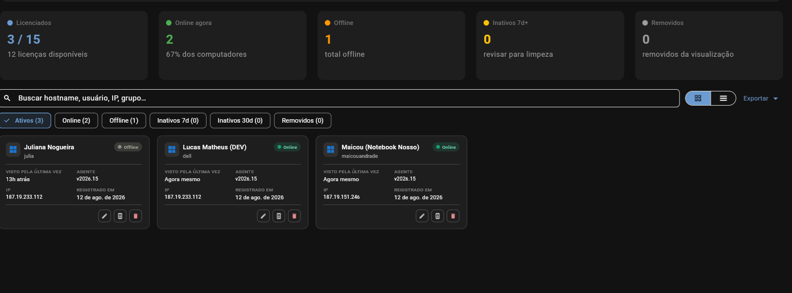Edit Maicou (Notebook Nosso) with the pencil icon

point(422,216)
